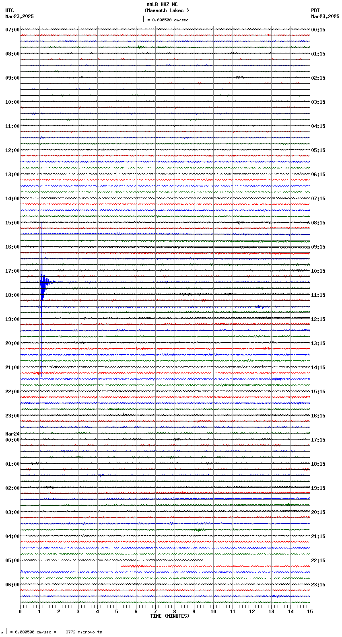Click the 13:00 UTC row label

click(12, 175)
